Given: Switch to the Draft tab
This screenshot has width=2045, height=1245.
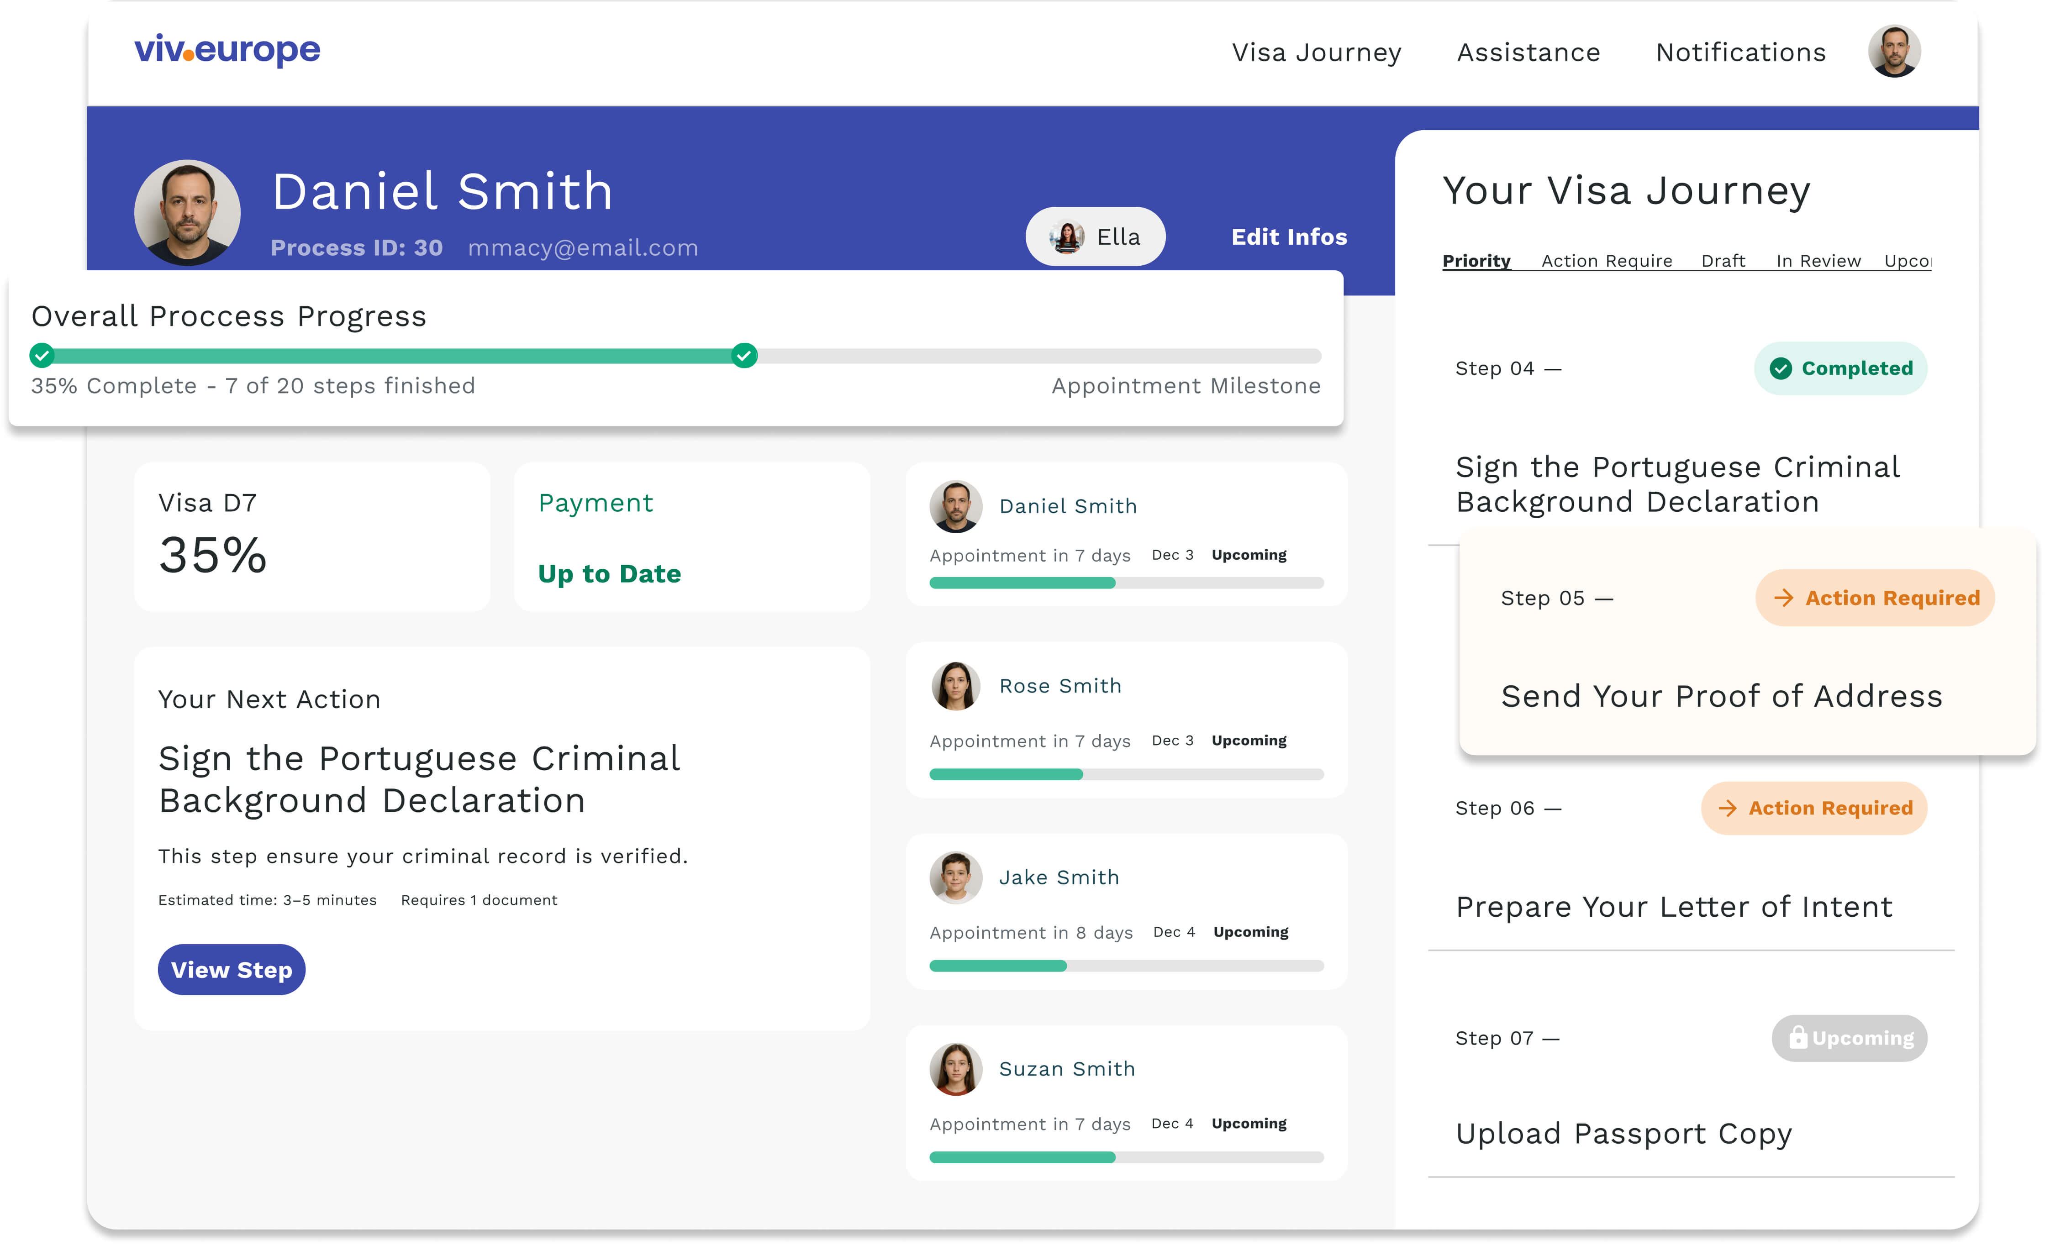Looking at the screenshot, I should tap(1723, 260).
